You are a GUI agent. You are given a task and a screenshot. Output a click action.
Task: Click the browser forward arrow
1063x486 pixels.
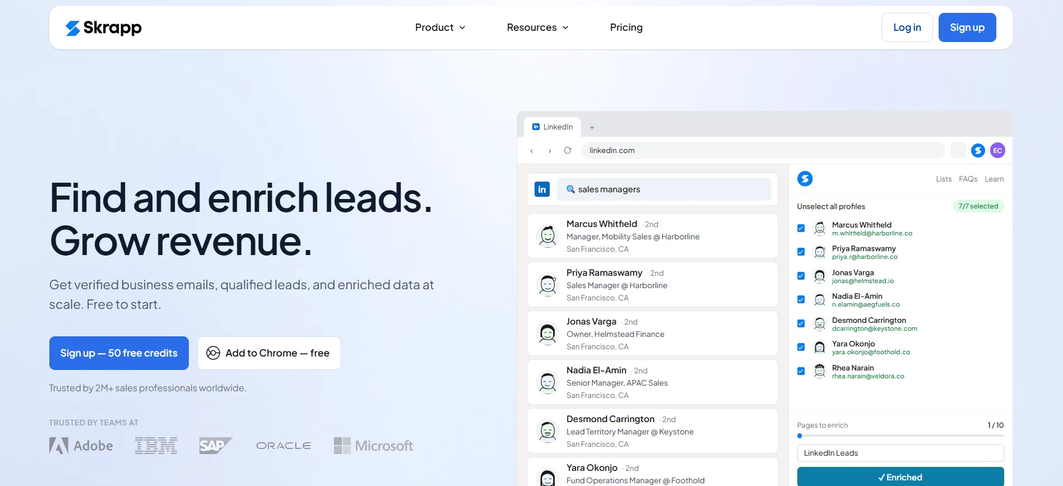pos(550,151)
